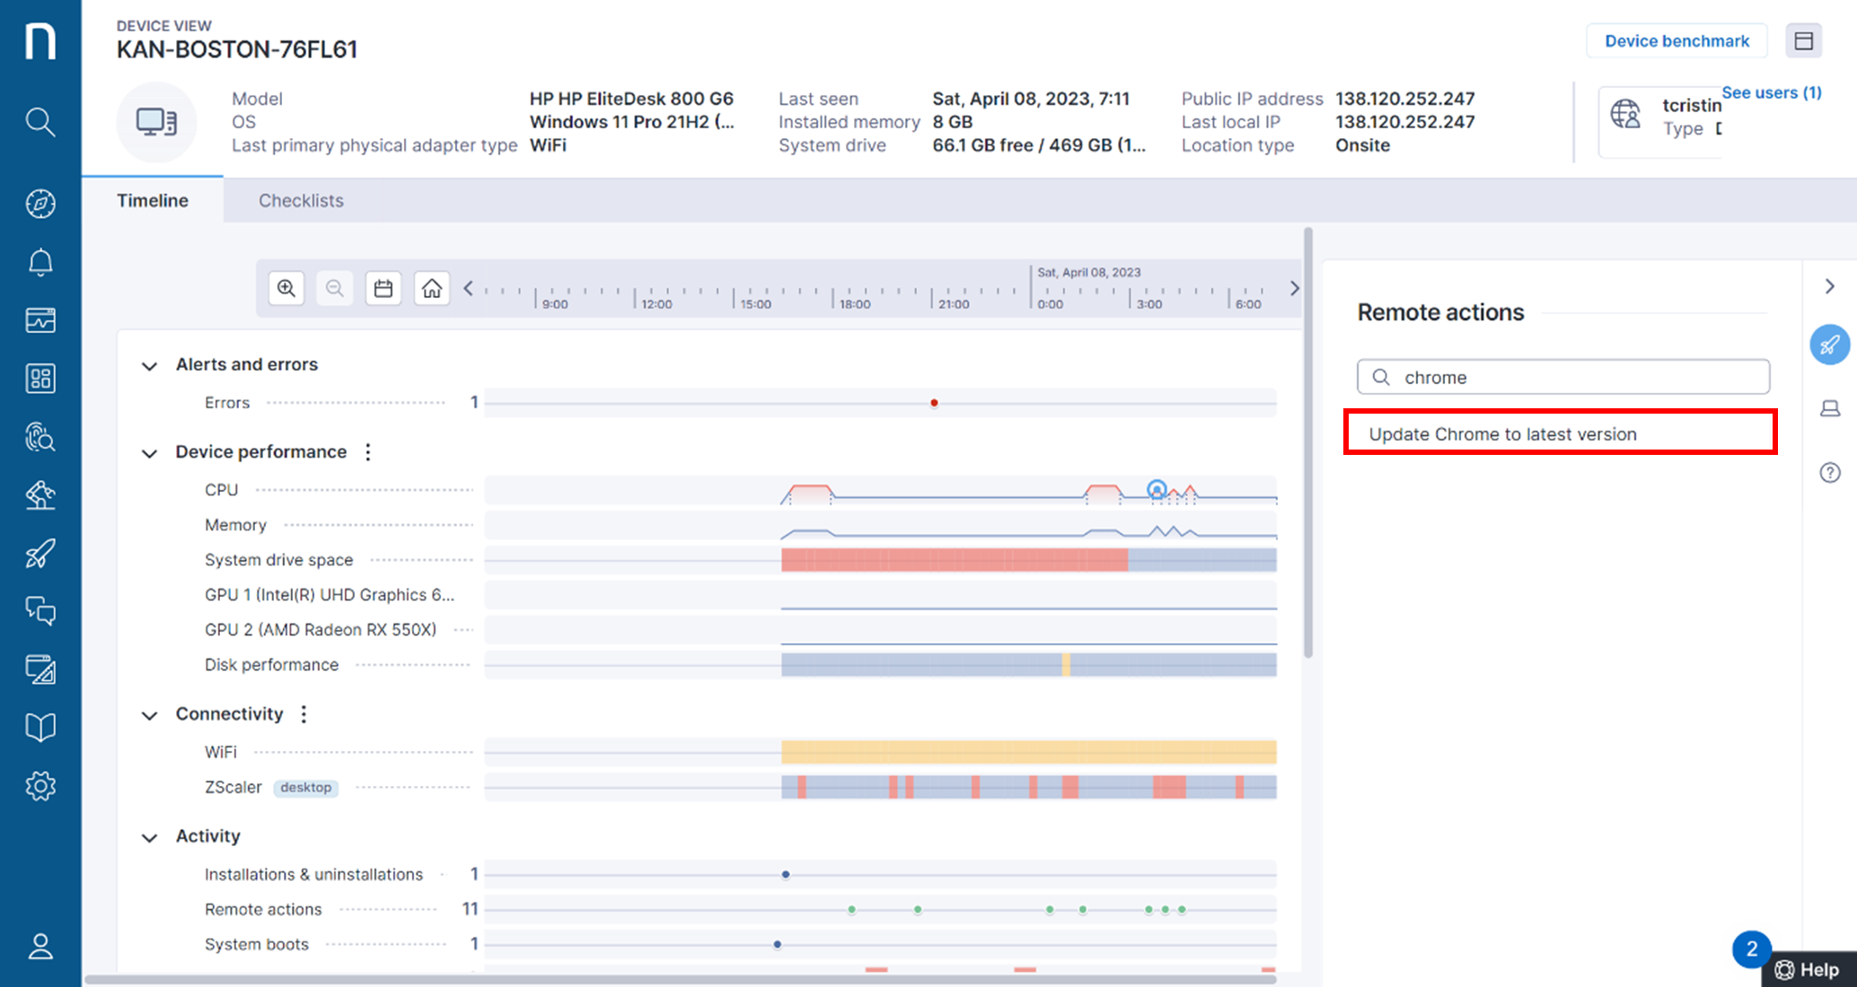
Task: Click the zoom in magnifier on timeline
Action: point(286,288)
